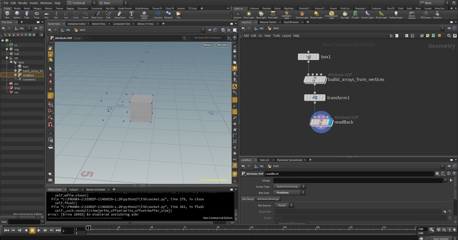Toggle the display flag on the readBack node
The height and width of the screenshot is (240, 458).
[331, 122]
